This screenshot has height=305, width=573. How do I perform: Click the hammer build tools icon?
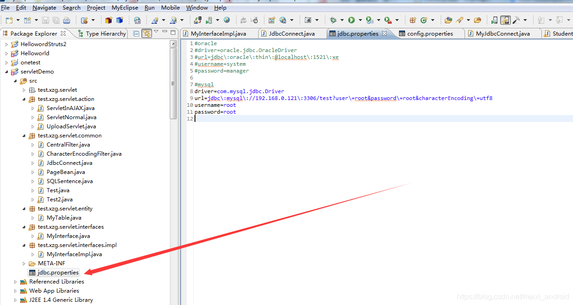click(516, 20)
